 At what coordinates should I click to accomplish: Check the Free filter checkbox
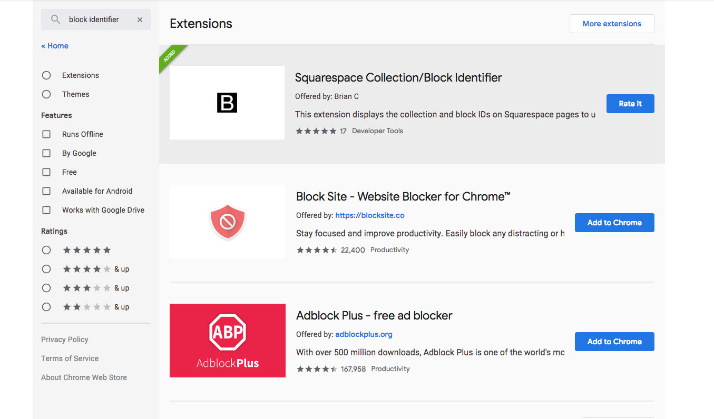(x=46, y=172)
